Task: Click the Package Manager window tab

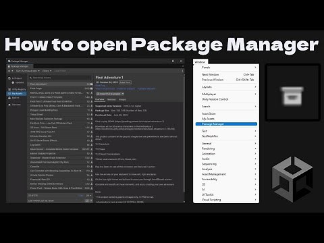Action: 20,66
